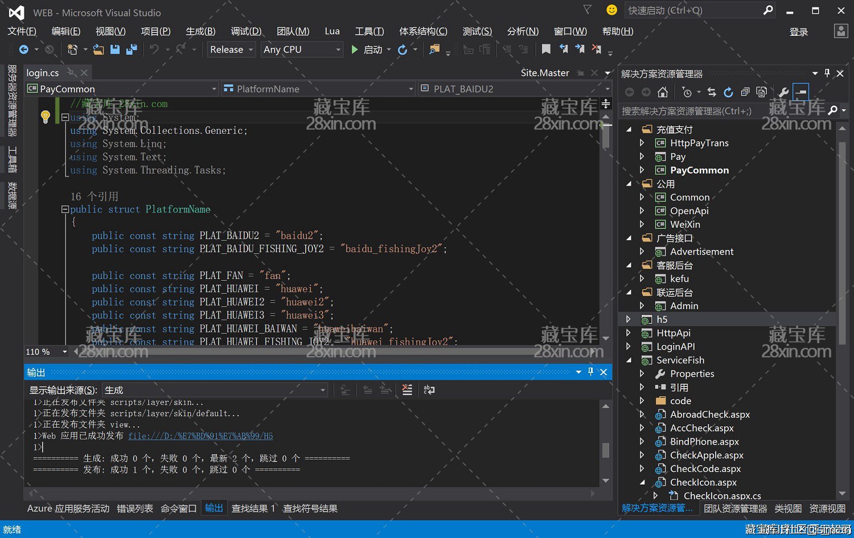Screen dimensions: 854x538
Task: Open the 110 % zoom level dropdown
Action: pyautogui.click(x=46, y=352)
